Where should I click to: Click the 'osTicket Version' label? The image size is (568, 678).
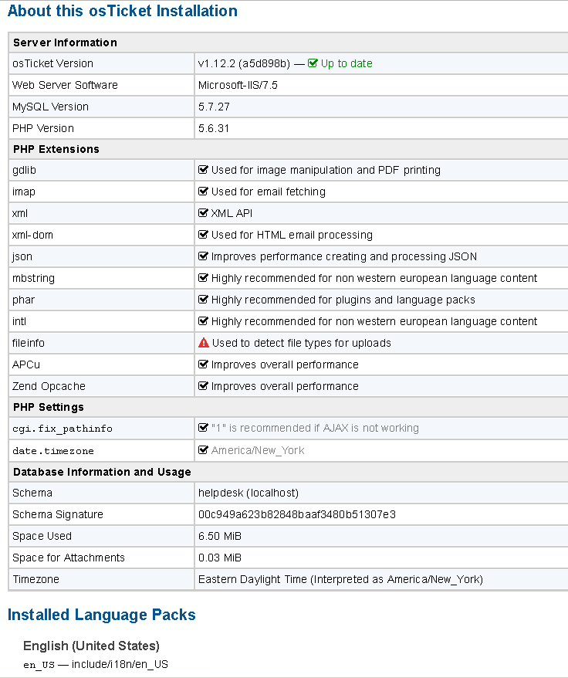click(x=52, y=63)
